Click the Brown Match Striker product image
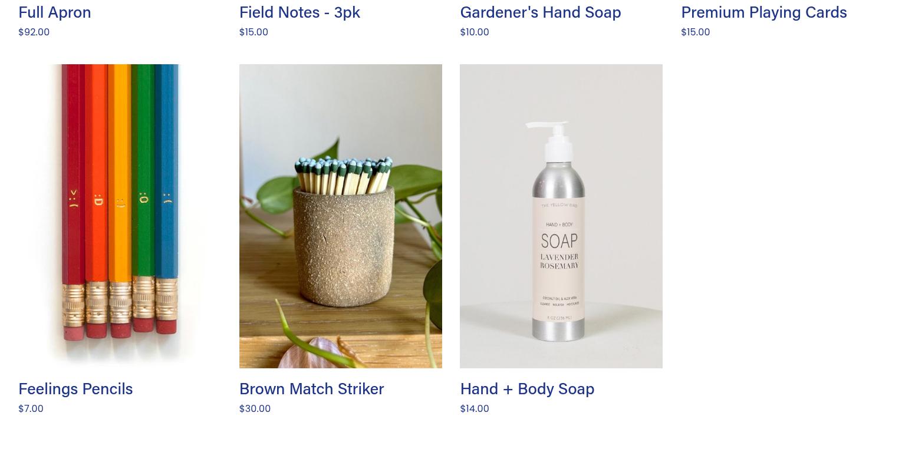 pyautogui.click(x=341, y=216)
